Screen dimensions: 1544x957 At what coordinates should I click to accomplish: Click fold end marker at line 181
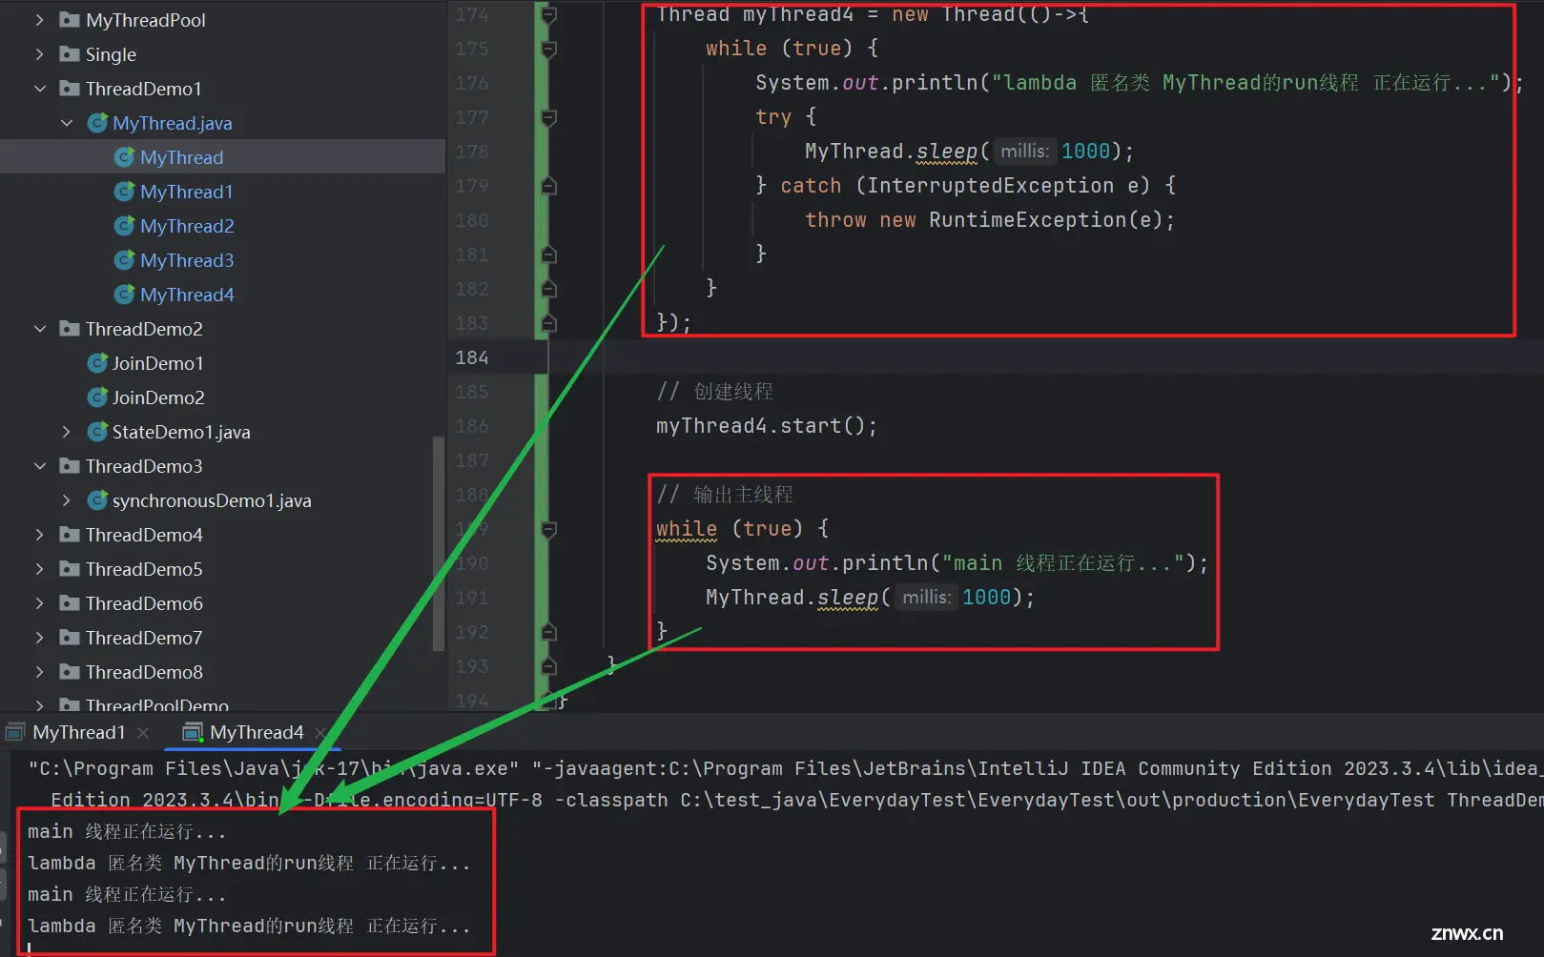(548, 255)
